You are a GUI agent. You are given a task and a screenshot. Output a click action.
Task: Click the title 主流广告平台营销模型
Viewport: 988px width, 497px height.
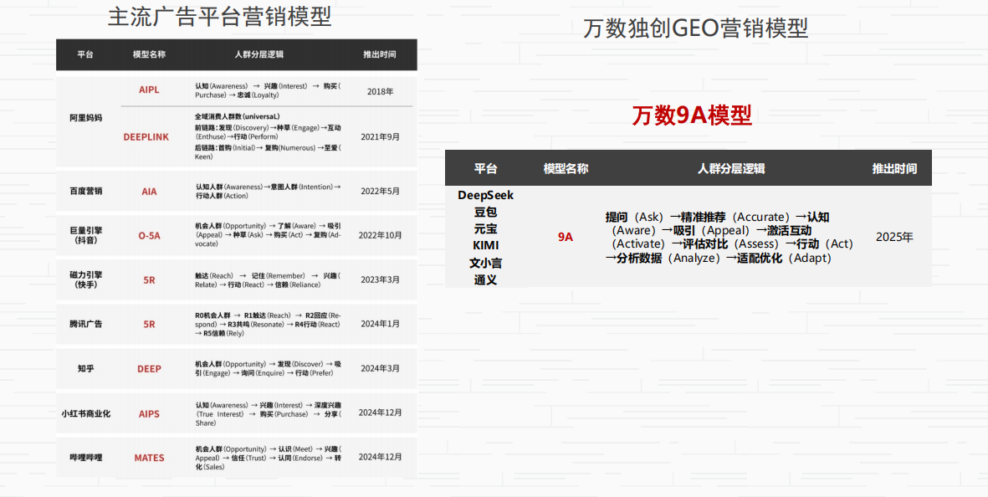(219, 17)
